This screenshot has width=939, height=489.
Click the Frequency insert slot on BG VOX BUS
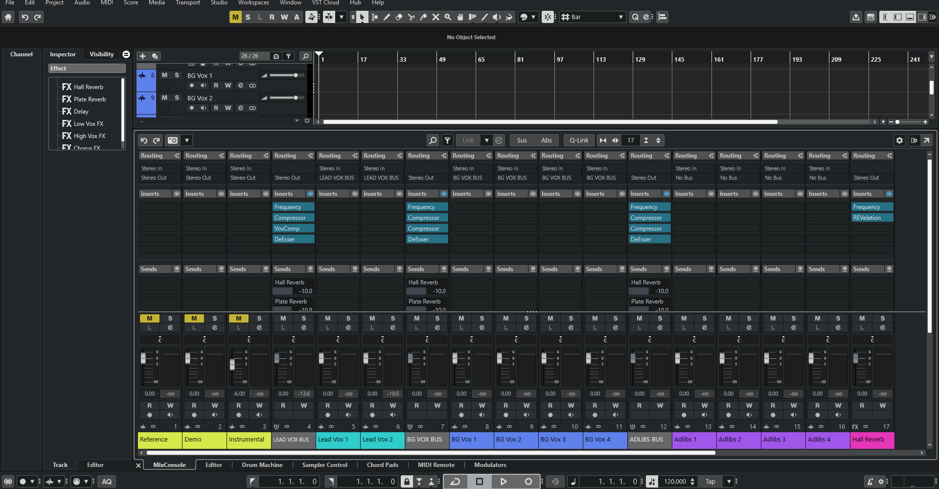427,207
